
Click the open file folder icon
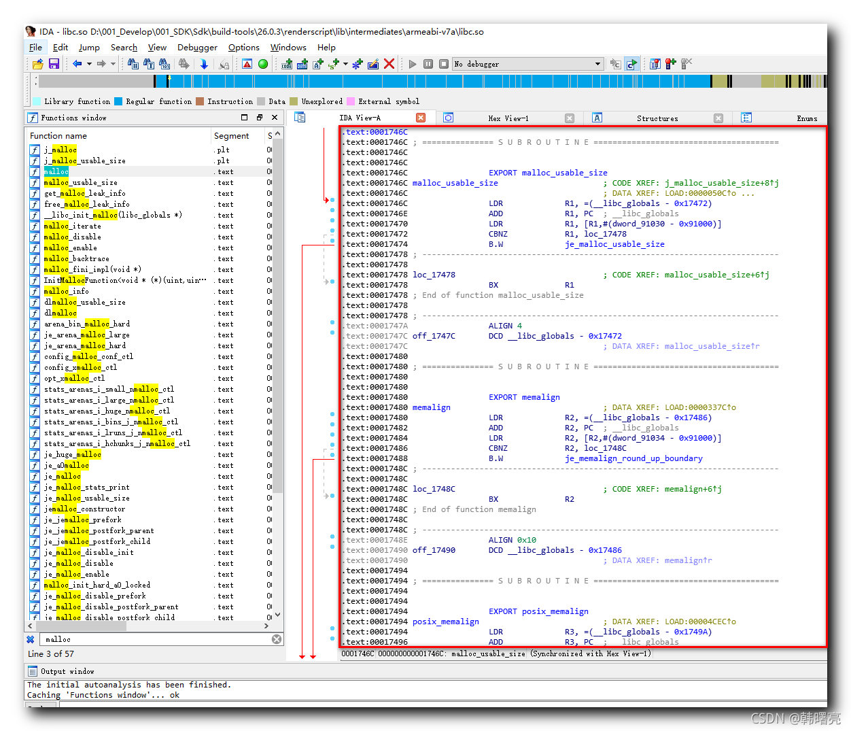38,64
